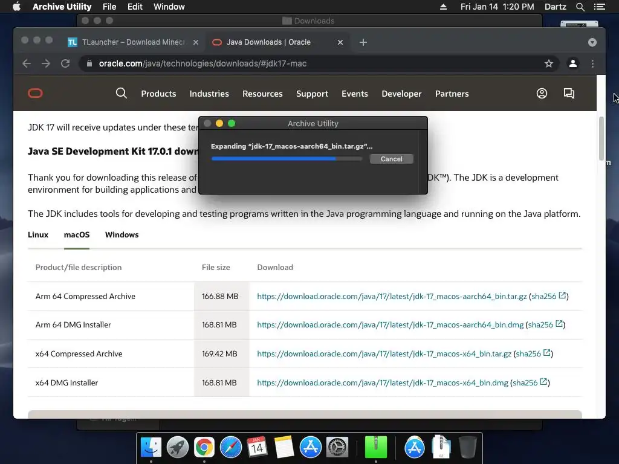Open Calendar from the Dock
Image resolution: width=619 pixels, height=464 pixels.
click(x=257, y=447)
